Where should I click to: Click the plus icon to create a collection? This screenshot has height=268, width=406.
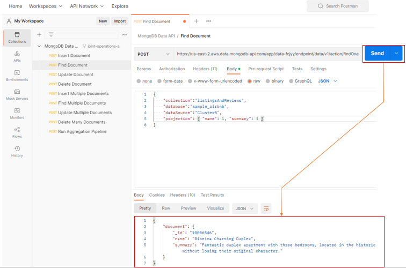[39, 35]
